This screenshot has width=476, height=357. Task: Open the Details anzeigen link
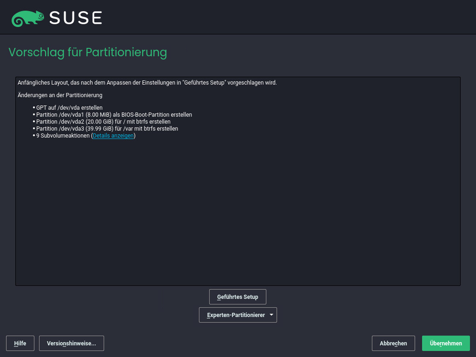pyautogui.click(x=113, y=136)
